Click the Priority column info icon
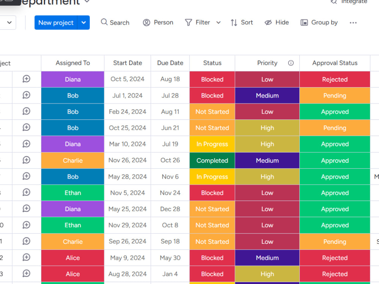The image size is (379, 284). (291, 63)
